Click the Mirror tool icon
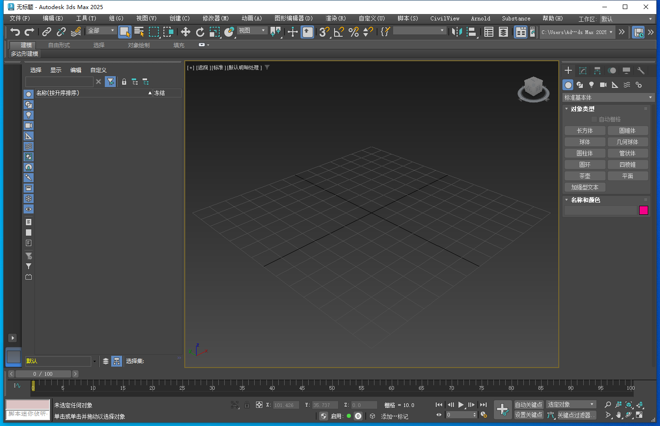 (457, 32)
